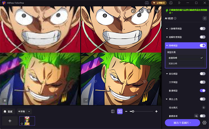This screenshot has height=129, width=209.
Task: Enable the 劃痕修復 switch
Action: [203, 116]
